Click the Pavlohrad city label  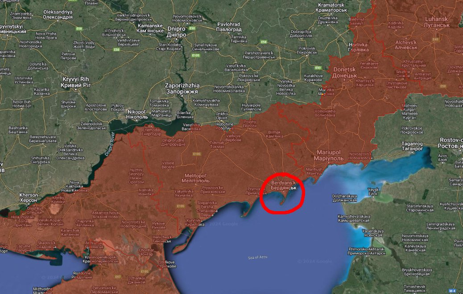[x=228, y=27]
